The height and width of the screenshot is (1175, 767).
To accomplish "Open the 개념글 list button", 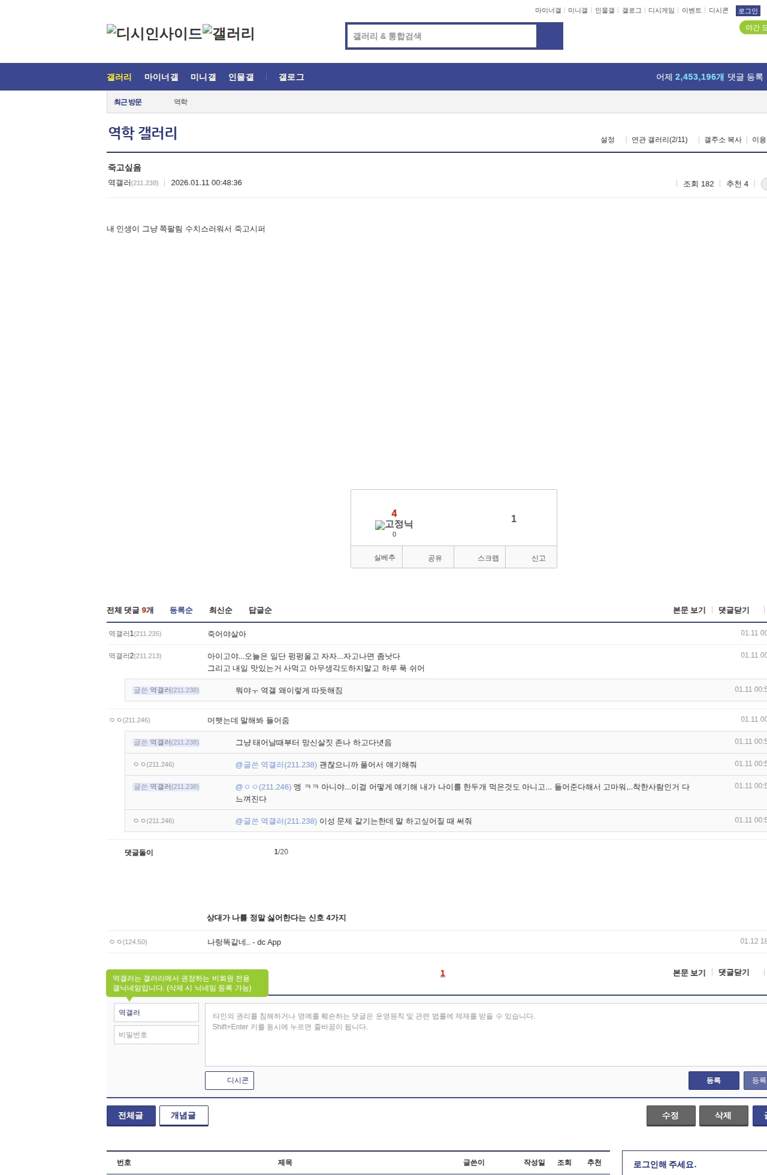I will coord(183,1116).
